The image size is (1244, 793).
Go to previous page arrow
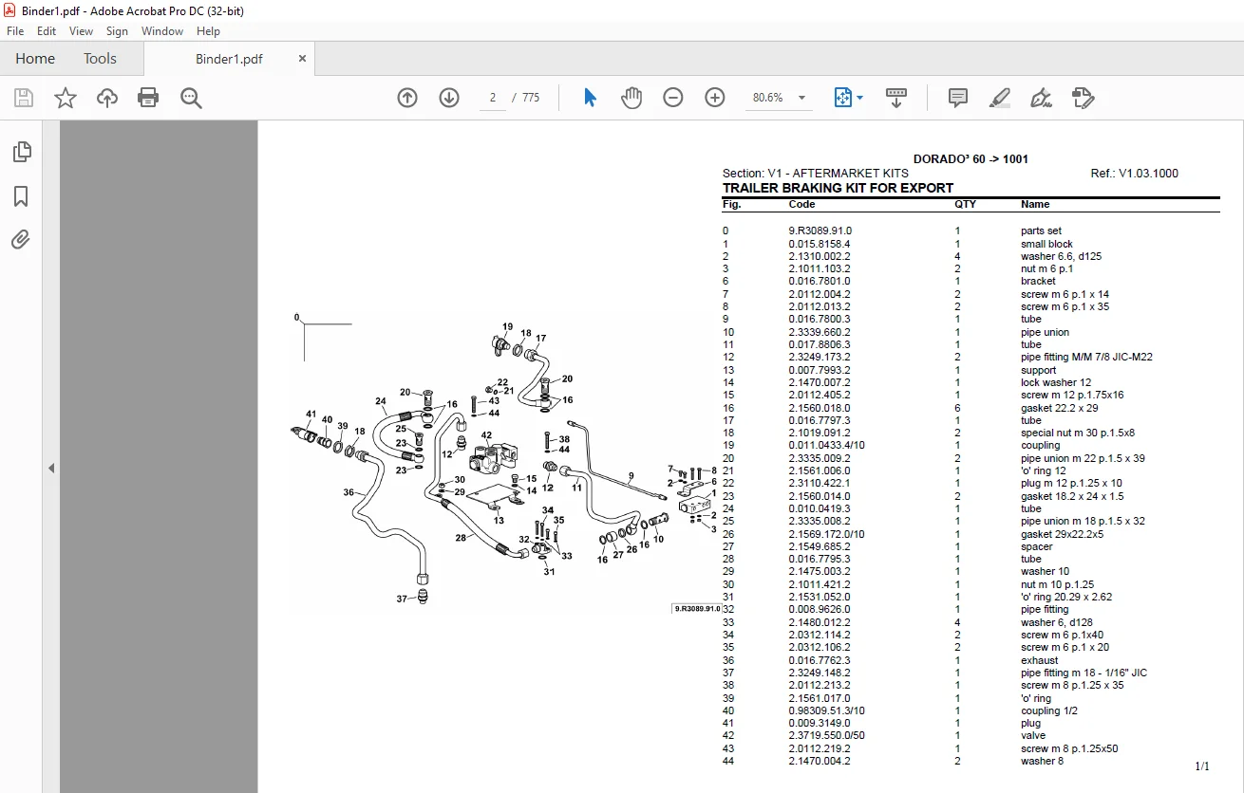pyautogui.click(x=407, y=98)
